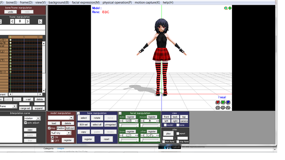285x160 pixels.
Task: Enable view model checkbox
Action: click(165, 125)
